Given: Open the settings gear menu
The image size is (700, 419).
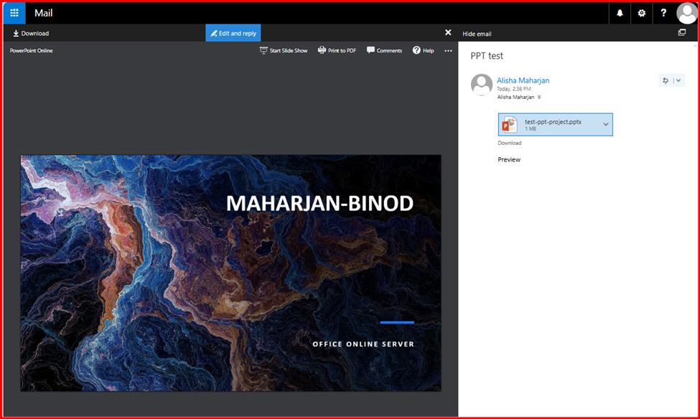Looking at the screenshot, I should coord(641,13).
